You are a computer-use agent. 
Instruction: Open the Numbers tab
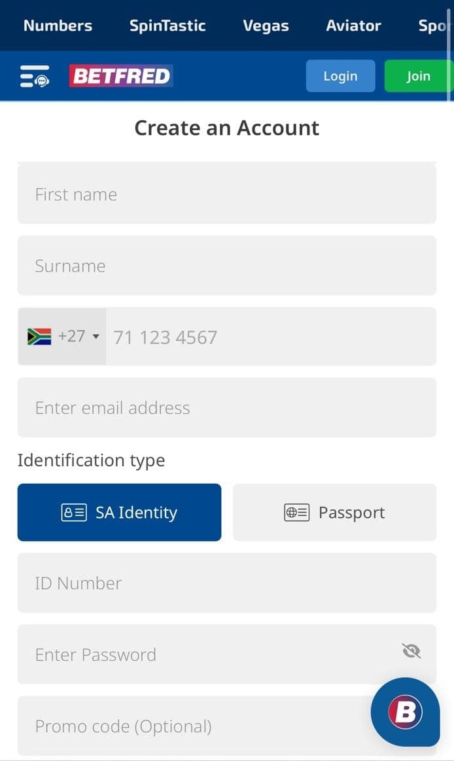[58, 25]
